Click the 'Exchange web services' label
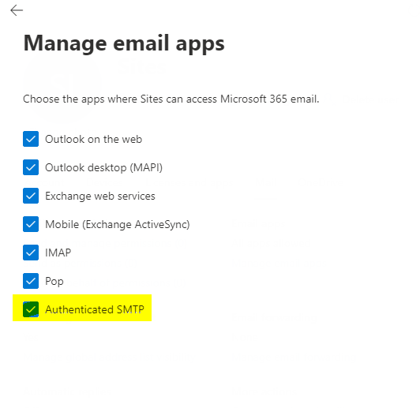This screenshot has height=408, width=420. pos(100,196)
